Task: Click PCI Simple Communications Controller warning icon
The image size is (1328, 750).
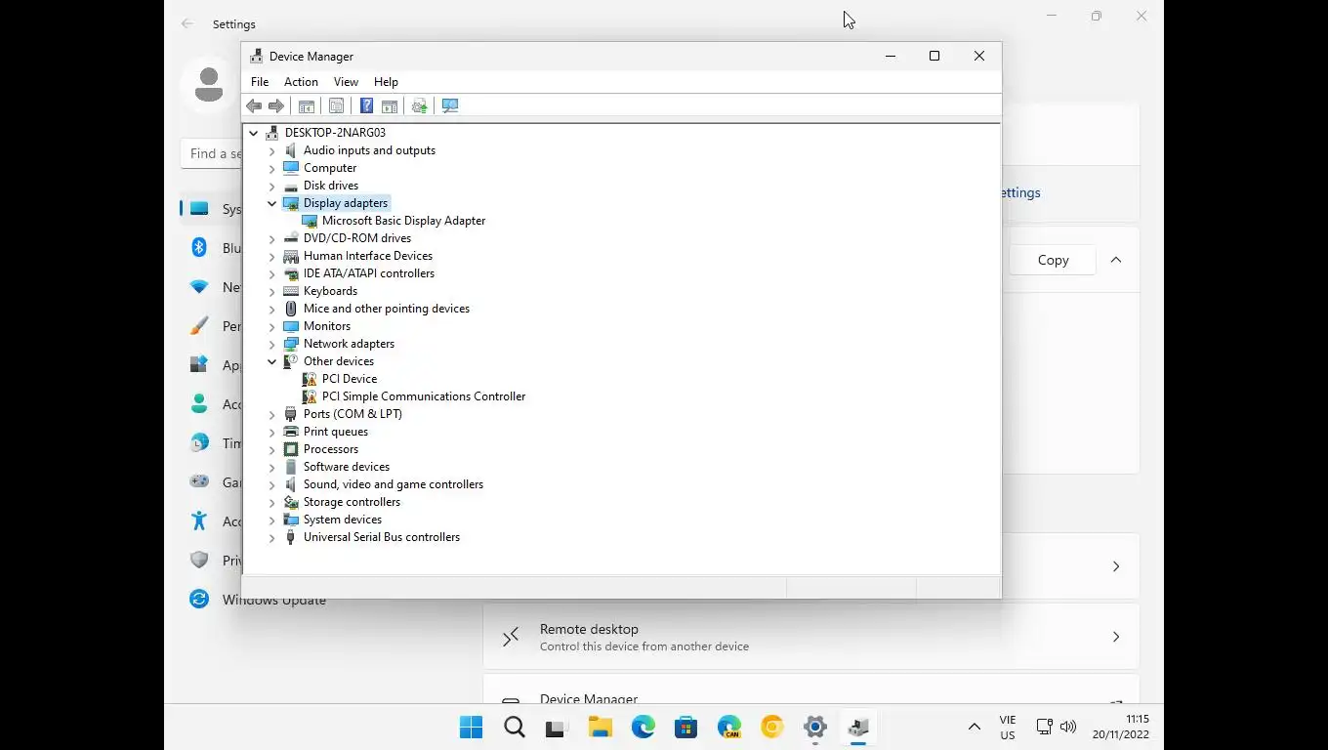Action: coord(310,396)
